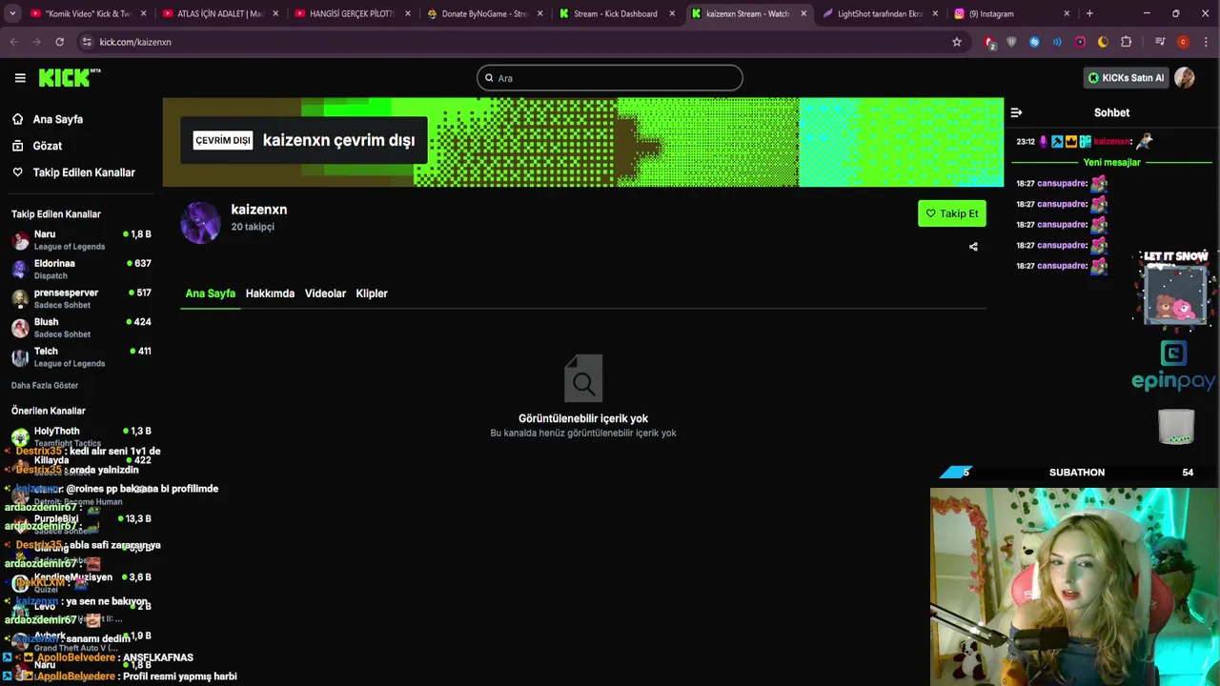View site information icon in address bar
Screen dimensions: 1220x686
pos(87,42)
